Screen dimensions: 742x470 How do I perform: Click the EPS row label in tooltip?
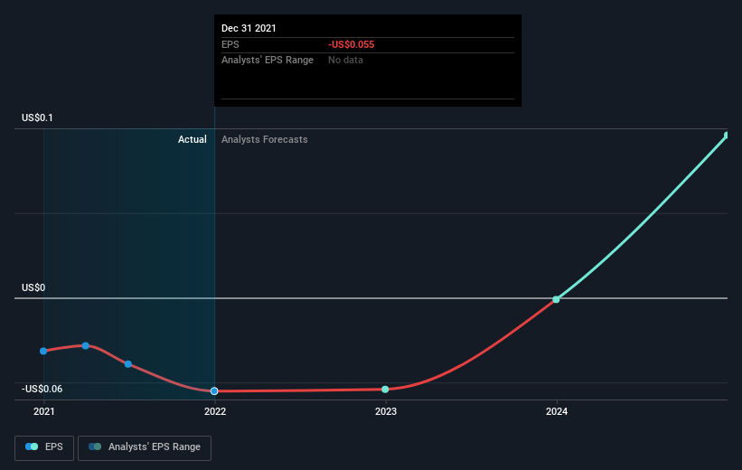(230, 44)
